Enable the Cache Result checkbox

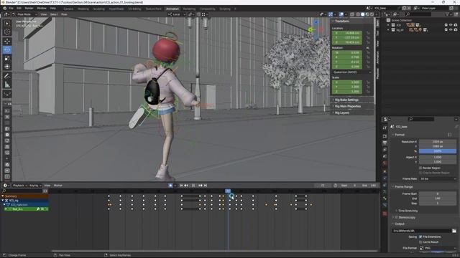tap(420, 242)
